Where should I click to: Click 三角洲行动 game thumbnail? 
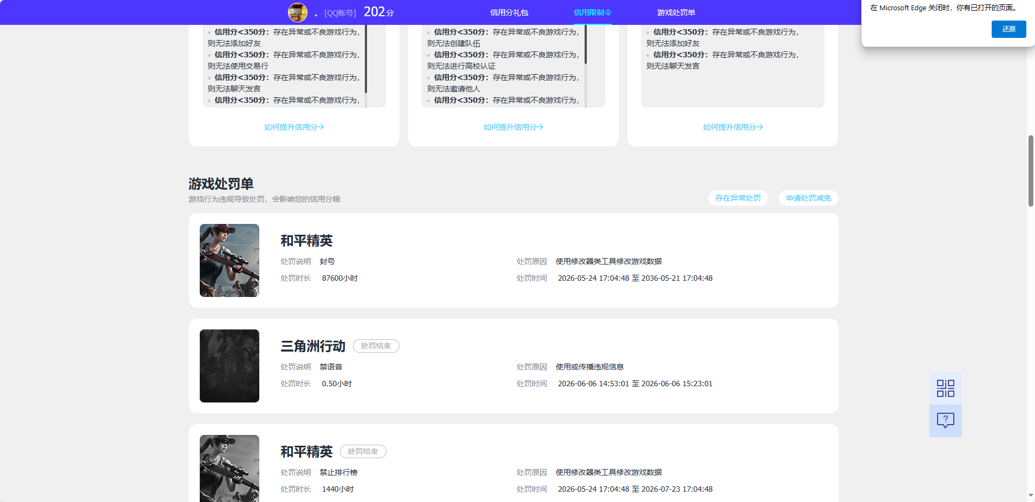(230, 366)
